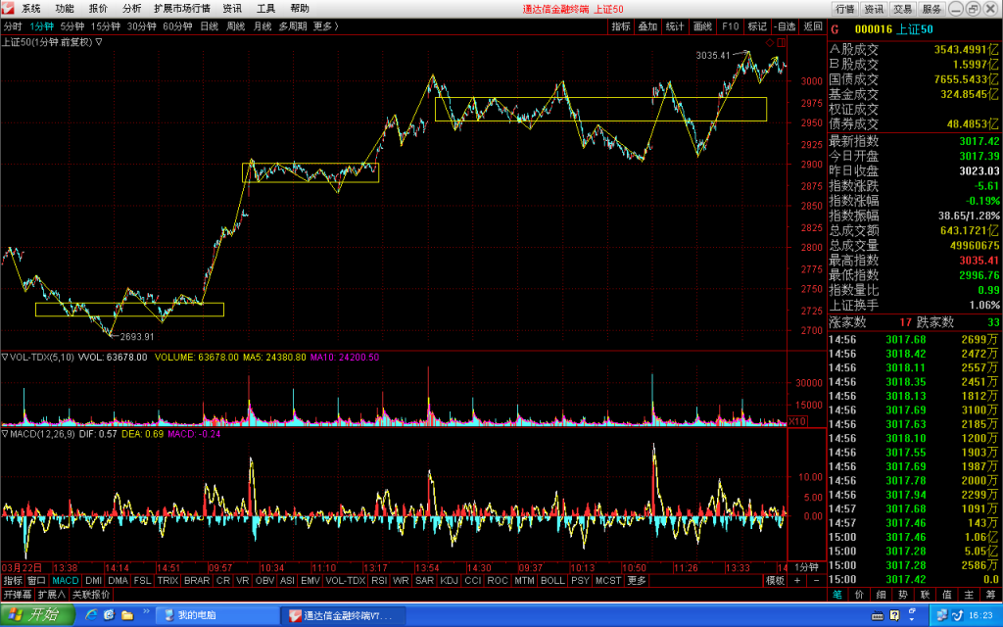The image size is (1003, 627).
Task: Open the 更多 periods dropdown
Action: pyautogui.click(x=325, y=26)
